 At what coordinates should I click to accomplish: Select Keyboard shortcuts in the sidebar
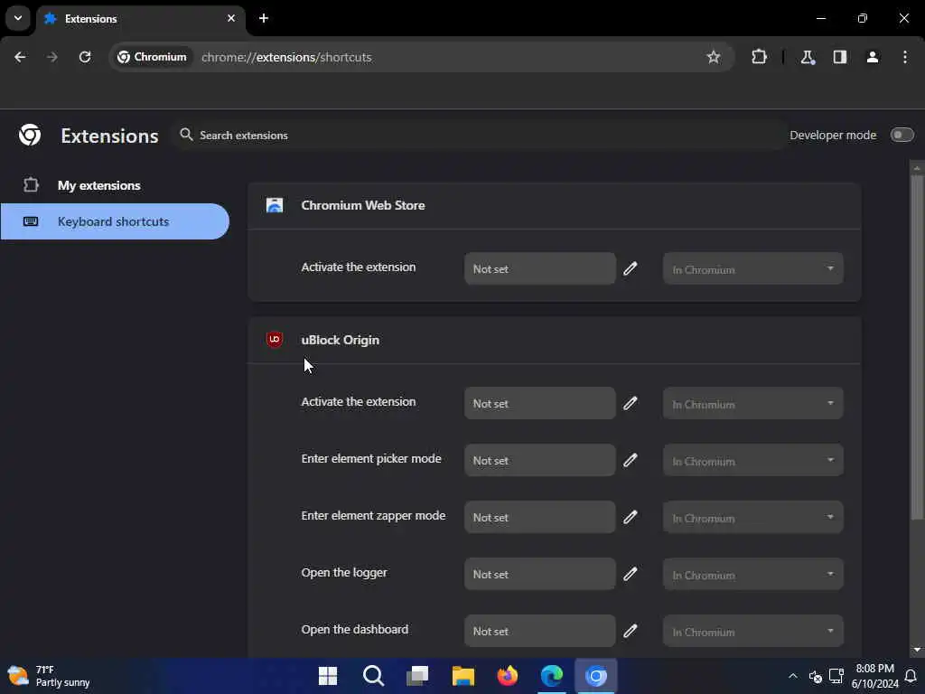point(115,221)
